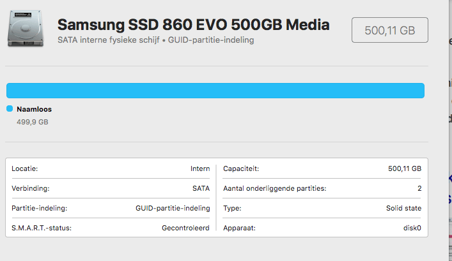Image resolution: width=452 pixels, height=261 pixels.
Task: Select the Type: label
Action: [x=232, y=208]
